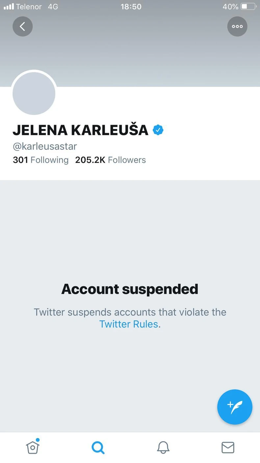The height and width of the screenshot is (463, 260).
Task: Tap the battery icon in status bar
Action: pos(248,7)
